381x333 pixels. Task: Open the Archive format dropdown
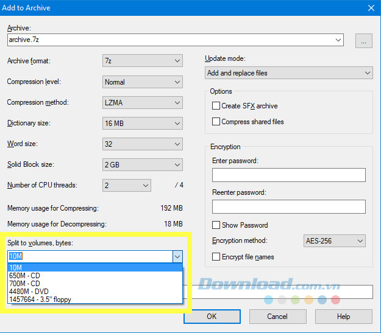click(x=143, y=61)
